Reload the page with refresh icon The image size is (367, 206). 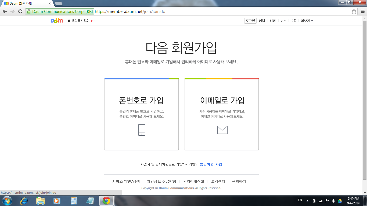(x=20, y=11)
